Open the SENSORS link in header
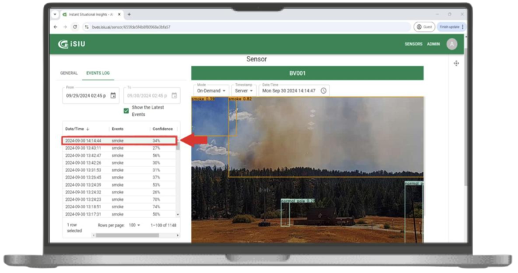Viewport: 518px width, 273px height. [413, 44]
